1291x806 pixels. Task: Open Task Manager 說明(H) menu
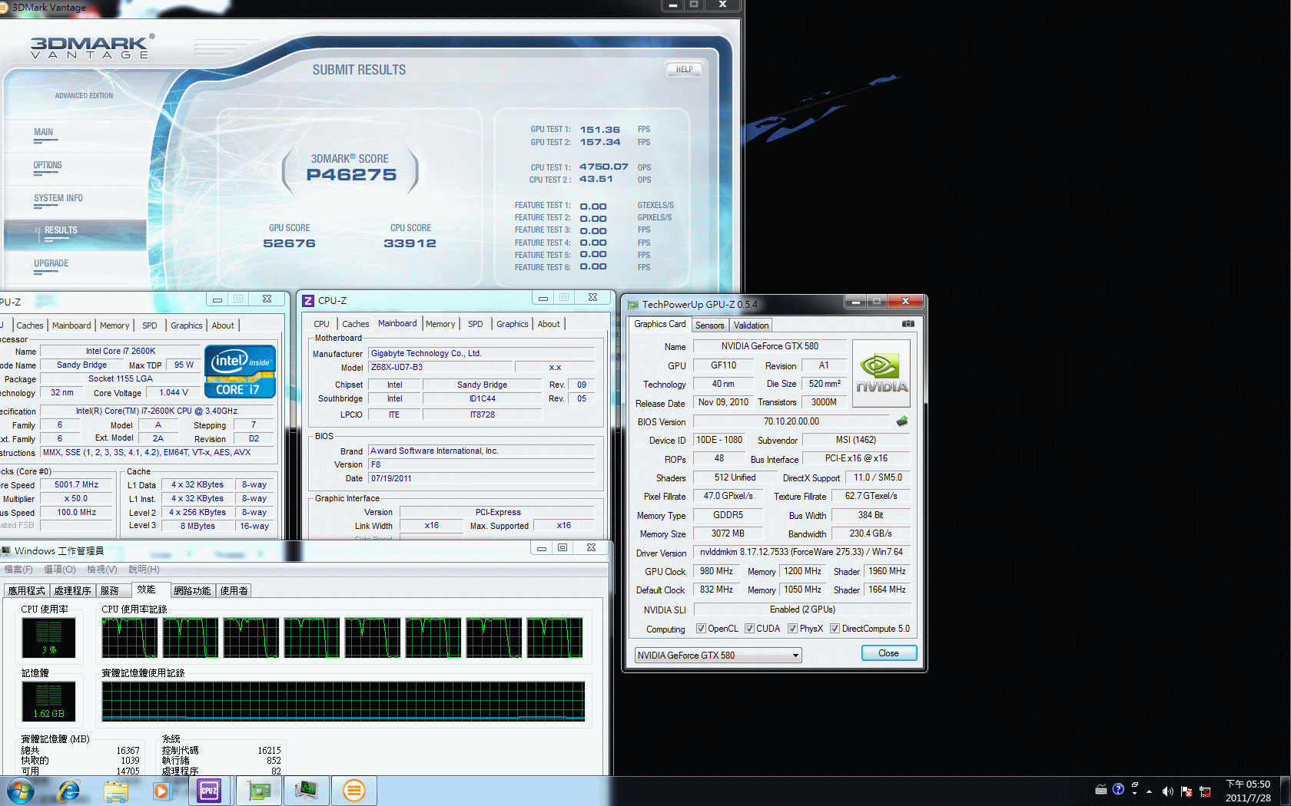tap(144, 570)
